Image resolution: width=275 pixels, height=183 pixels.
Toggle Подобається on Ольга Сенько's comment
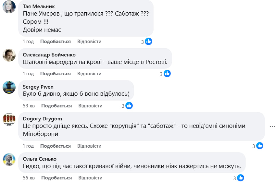[x=56, y=178]
